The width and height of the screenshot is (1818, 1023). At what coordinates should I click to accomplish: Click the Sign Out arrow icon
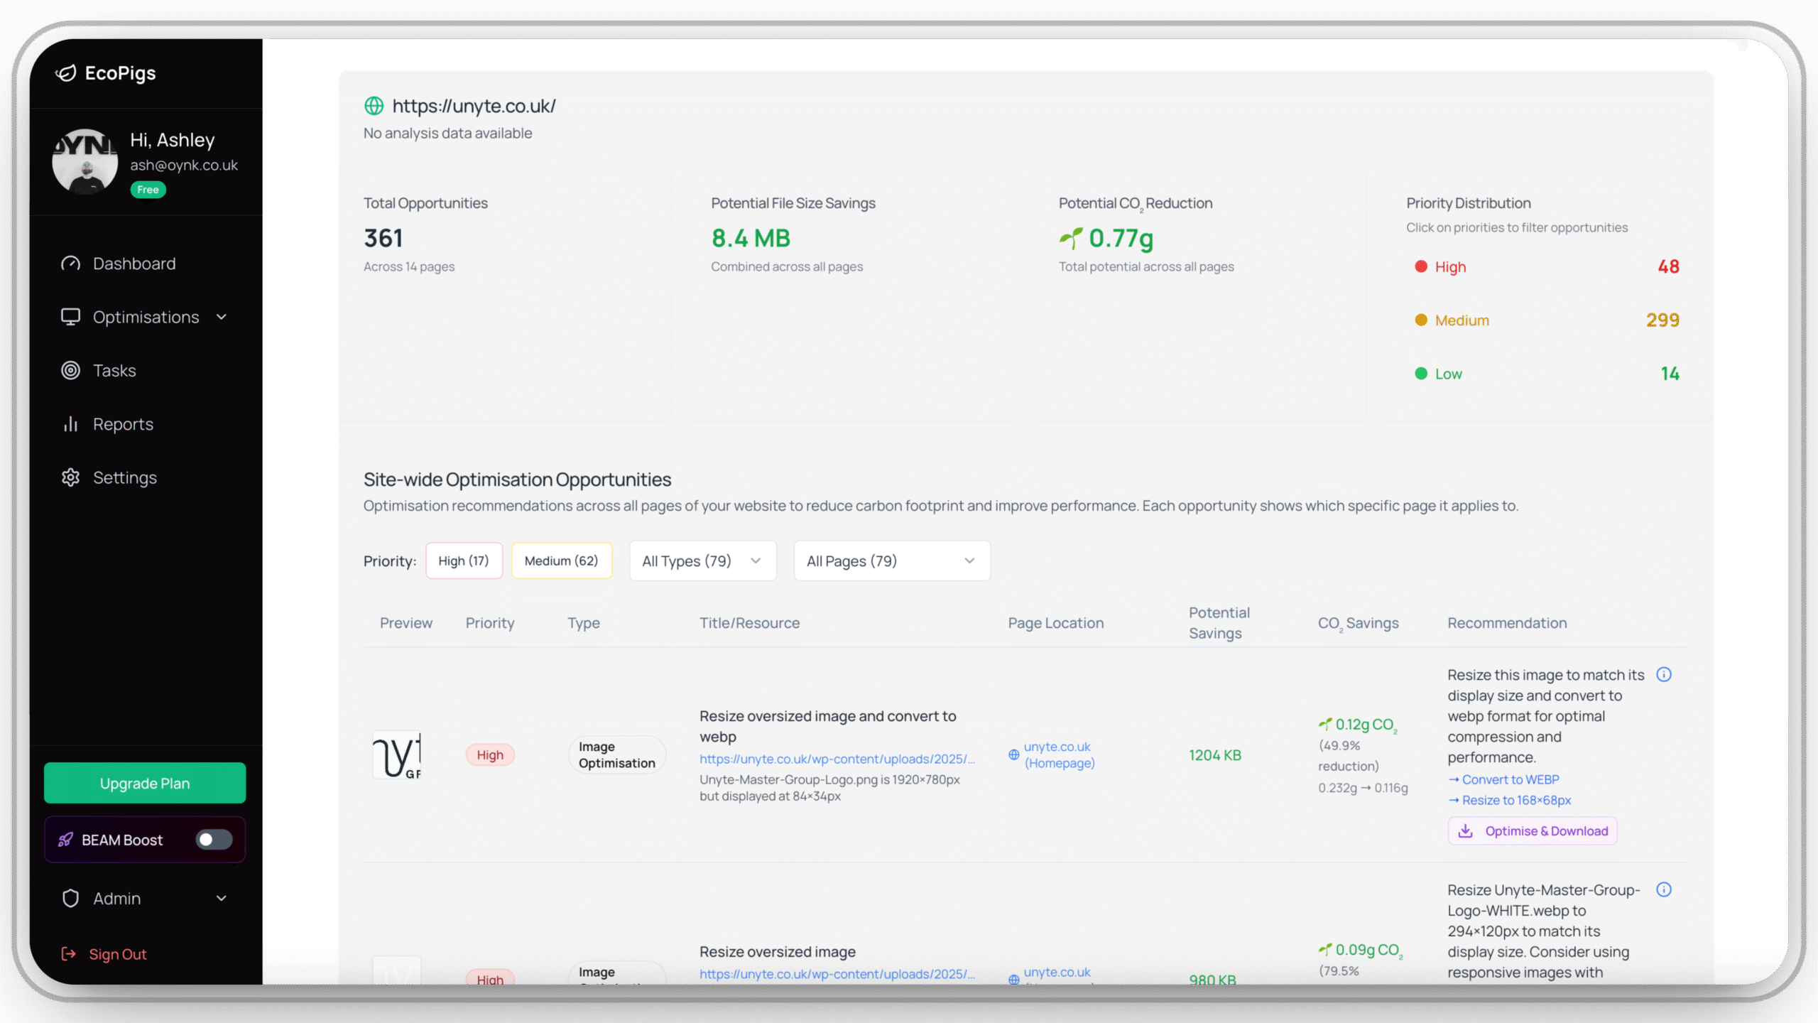tap(68, 954)
